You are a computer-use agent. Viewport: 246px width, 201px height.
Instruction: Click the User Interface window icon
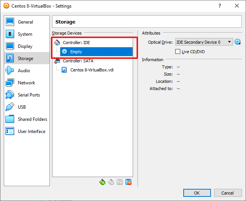pyautogui.click(x=10, y=131)
